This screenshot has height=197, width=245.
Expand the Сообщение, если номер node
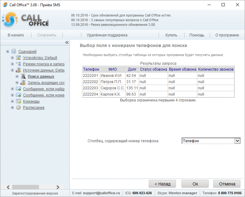(12, 95)
